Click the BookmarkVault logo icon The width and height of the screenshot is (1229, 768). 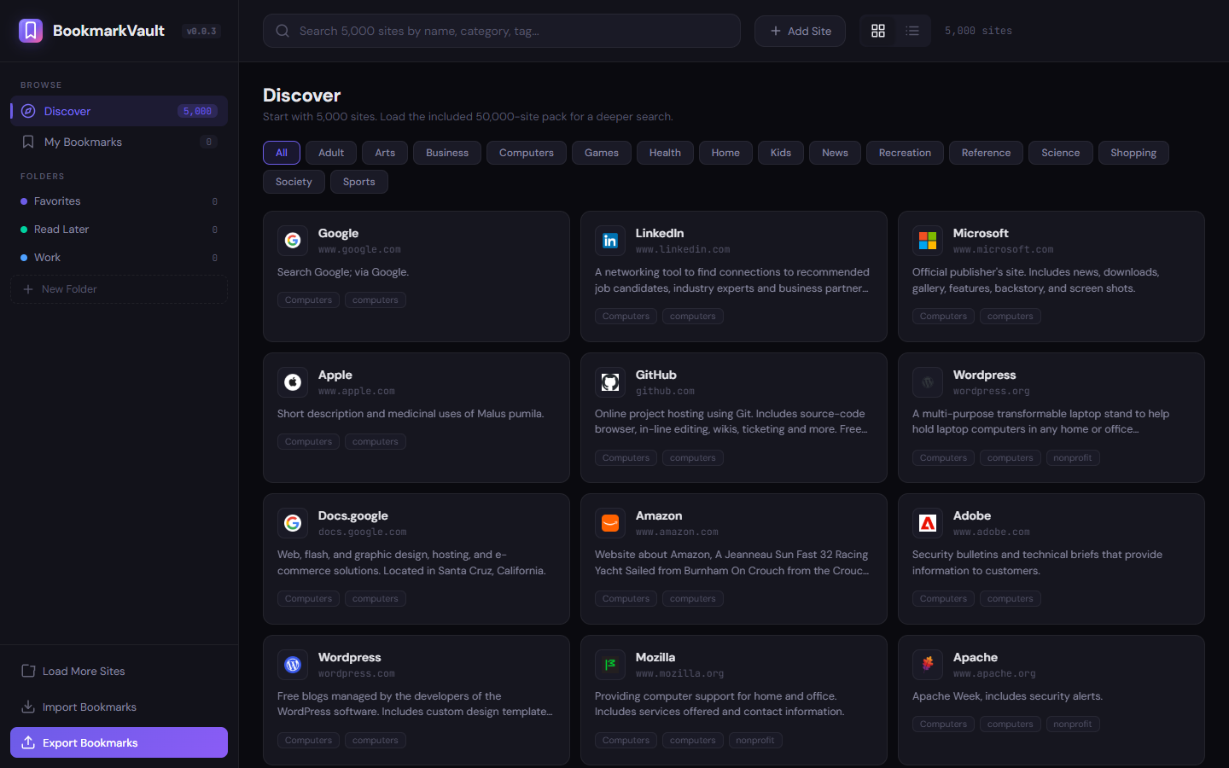click(x=31, y=31)
